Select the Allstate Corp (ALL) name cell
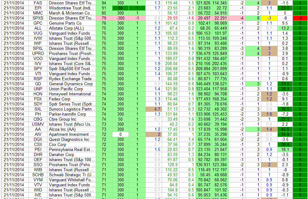This screenshot has height=199, width=308. click(72, 28)
